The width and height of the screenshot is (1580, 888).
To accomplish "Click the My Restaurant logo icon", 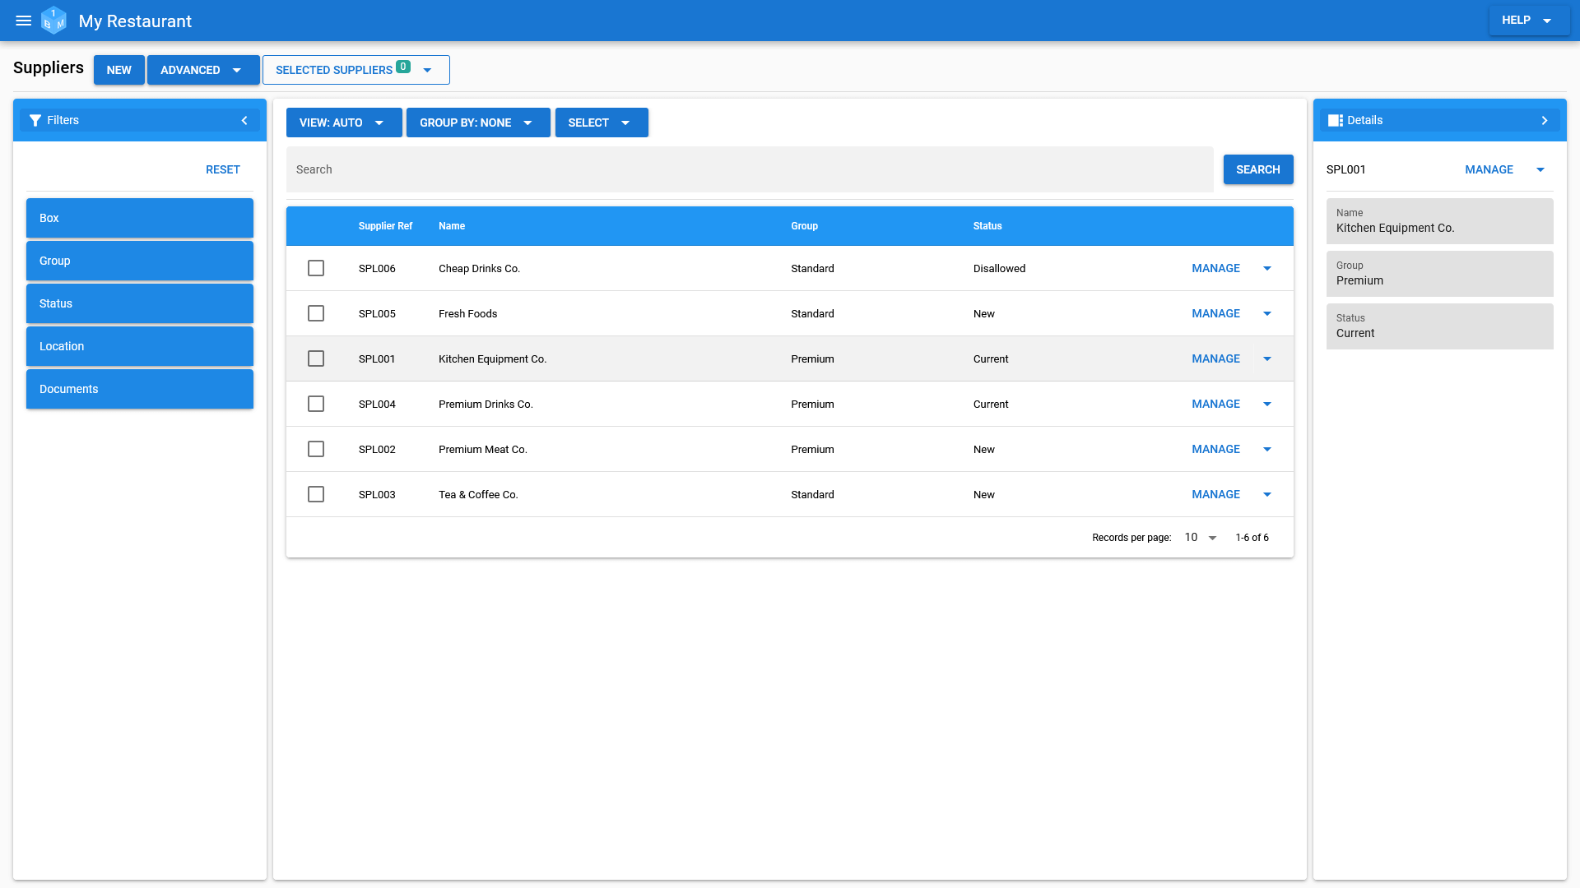I will (x=53, y=20).
